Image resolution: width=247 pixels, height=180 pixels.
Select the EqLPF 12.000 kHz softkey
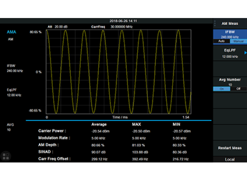[x=230, y=54]
